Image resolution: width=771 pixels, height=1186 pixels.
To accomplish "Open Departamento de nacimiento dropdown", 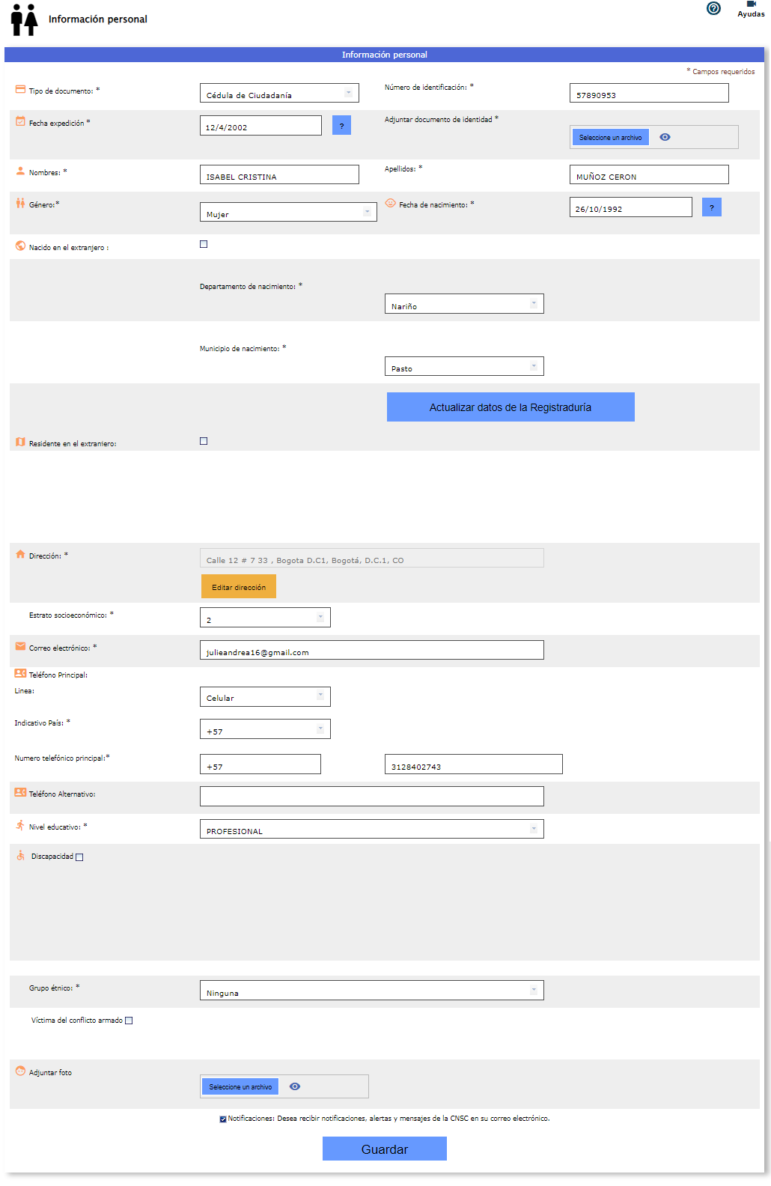I will click(464, 304).
